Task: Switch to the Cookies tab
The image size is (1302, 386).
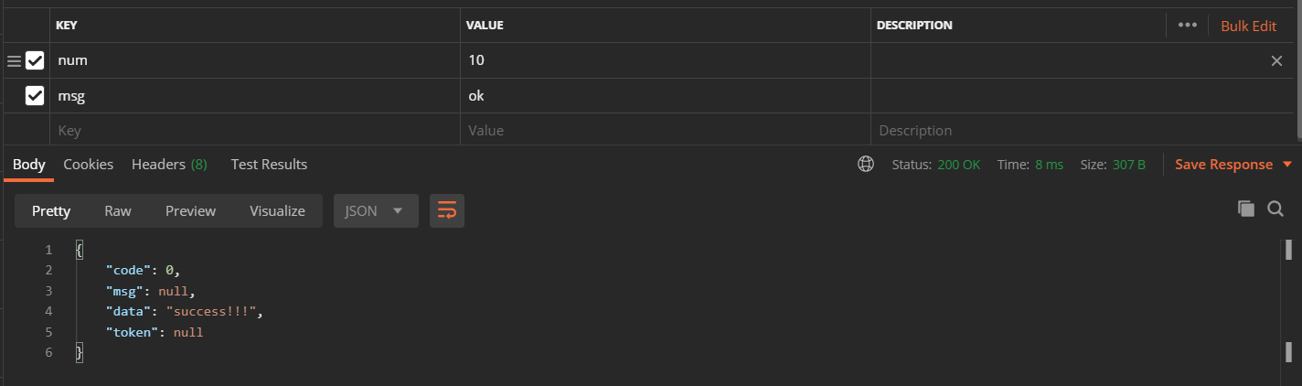Action: point(88,165)
